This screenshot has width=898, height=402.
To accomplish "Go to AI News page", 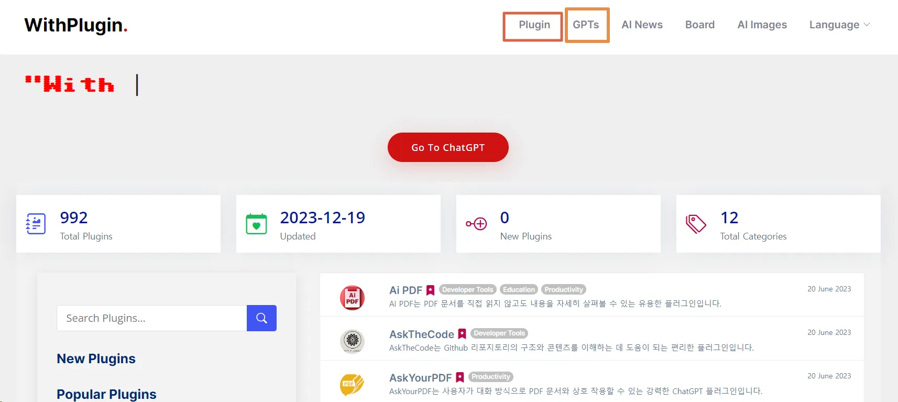I will 642,25.
